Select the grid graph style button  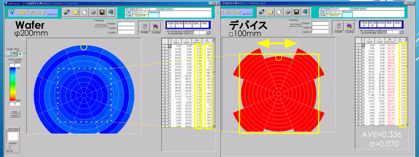(9, 53)
